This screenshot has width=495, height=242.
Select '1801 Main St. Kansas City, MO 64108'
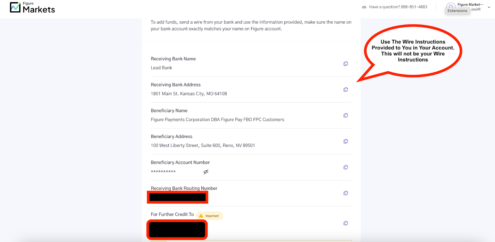(x=189, y=94)
